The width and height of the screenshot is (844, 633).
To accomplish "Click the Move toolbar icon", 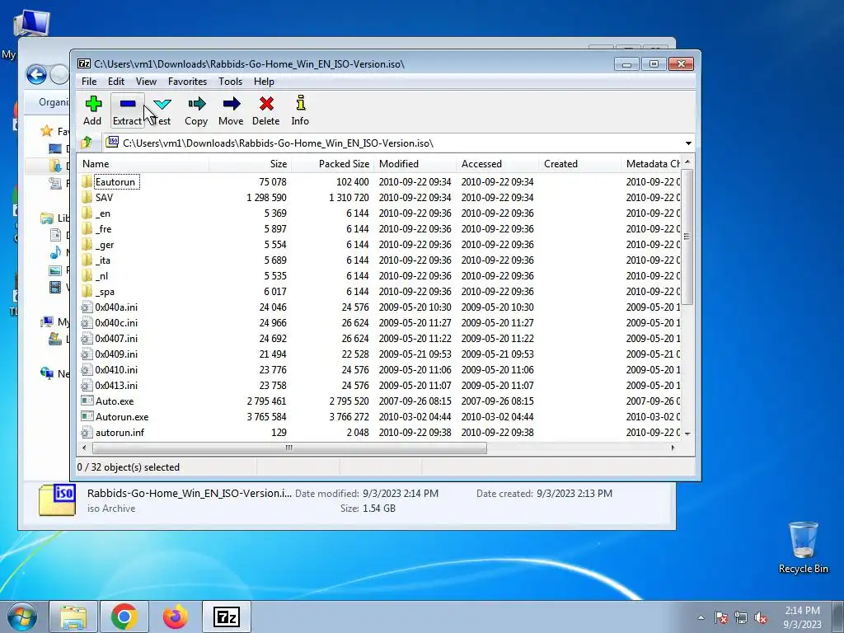I will (x=231, y=110).
